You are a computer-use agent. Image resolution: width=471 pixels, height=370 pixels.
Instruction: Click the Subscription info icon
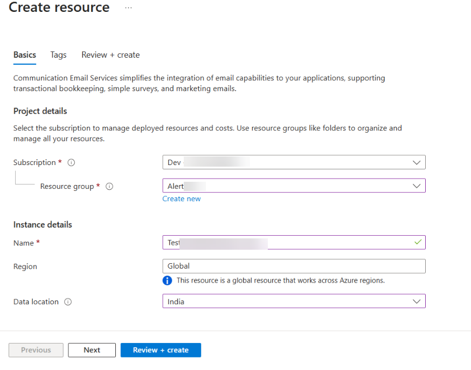click(x=71, y=162)
